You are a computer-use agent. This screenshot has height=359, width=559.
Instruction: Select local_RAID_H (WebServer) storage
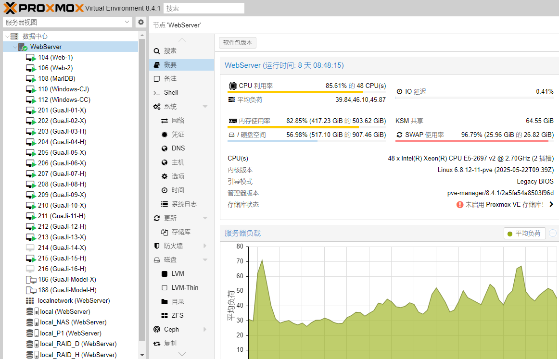click(71, 355)
